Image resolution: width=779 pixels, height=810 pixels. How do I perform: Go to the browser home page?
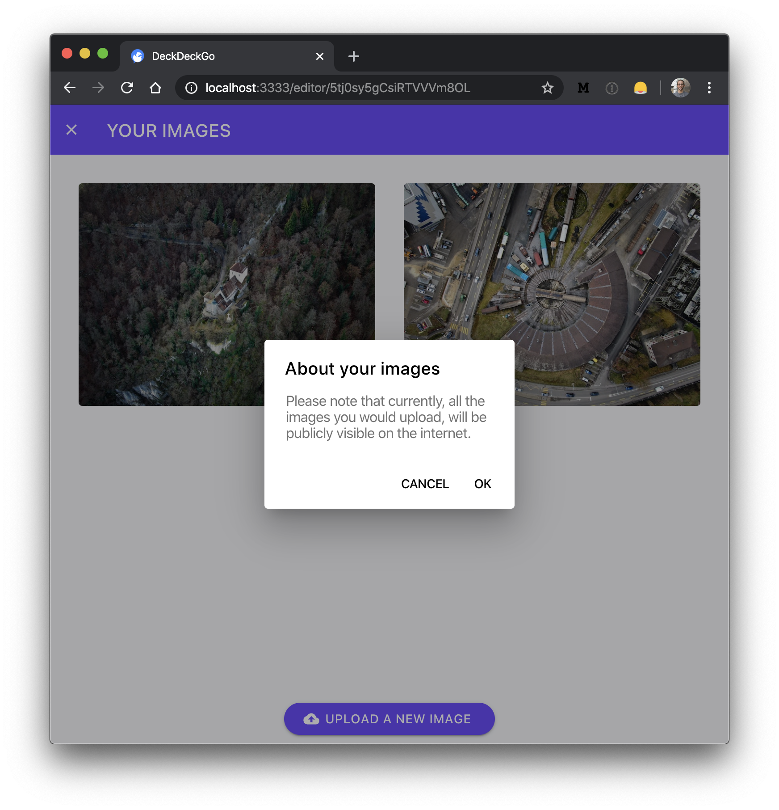pos(155,88)
